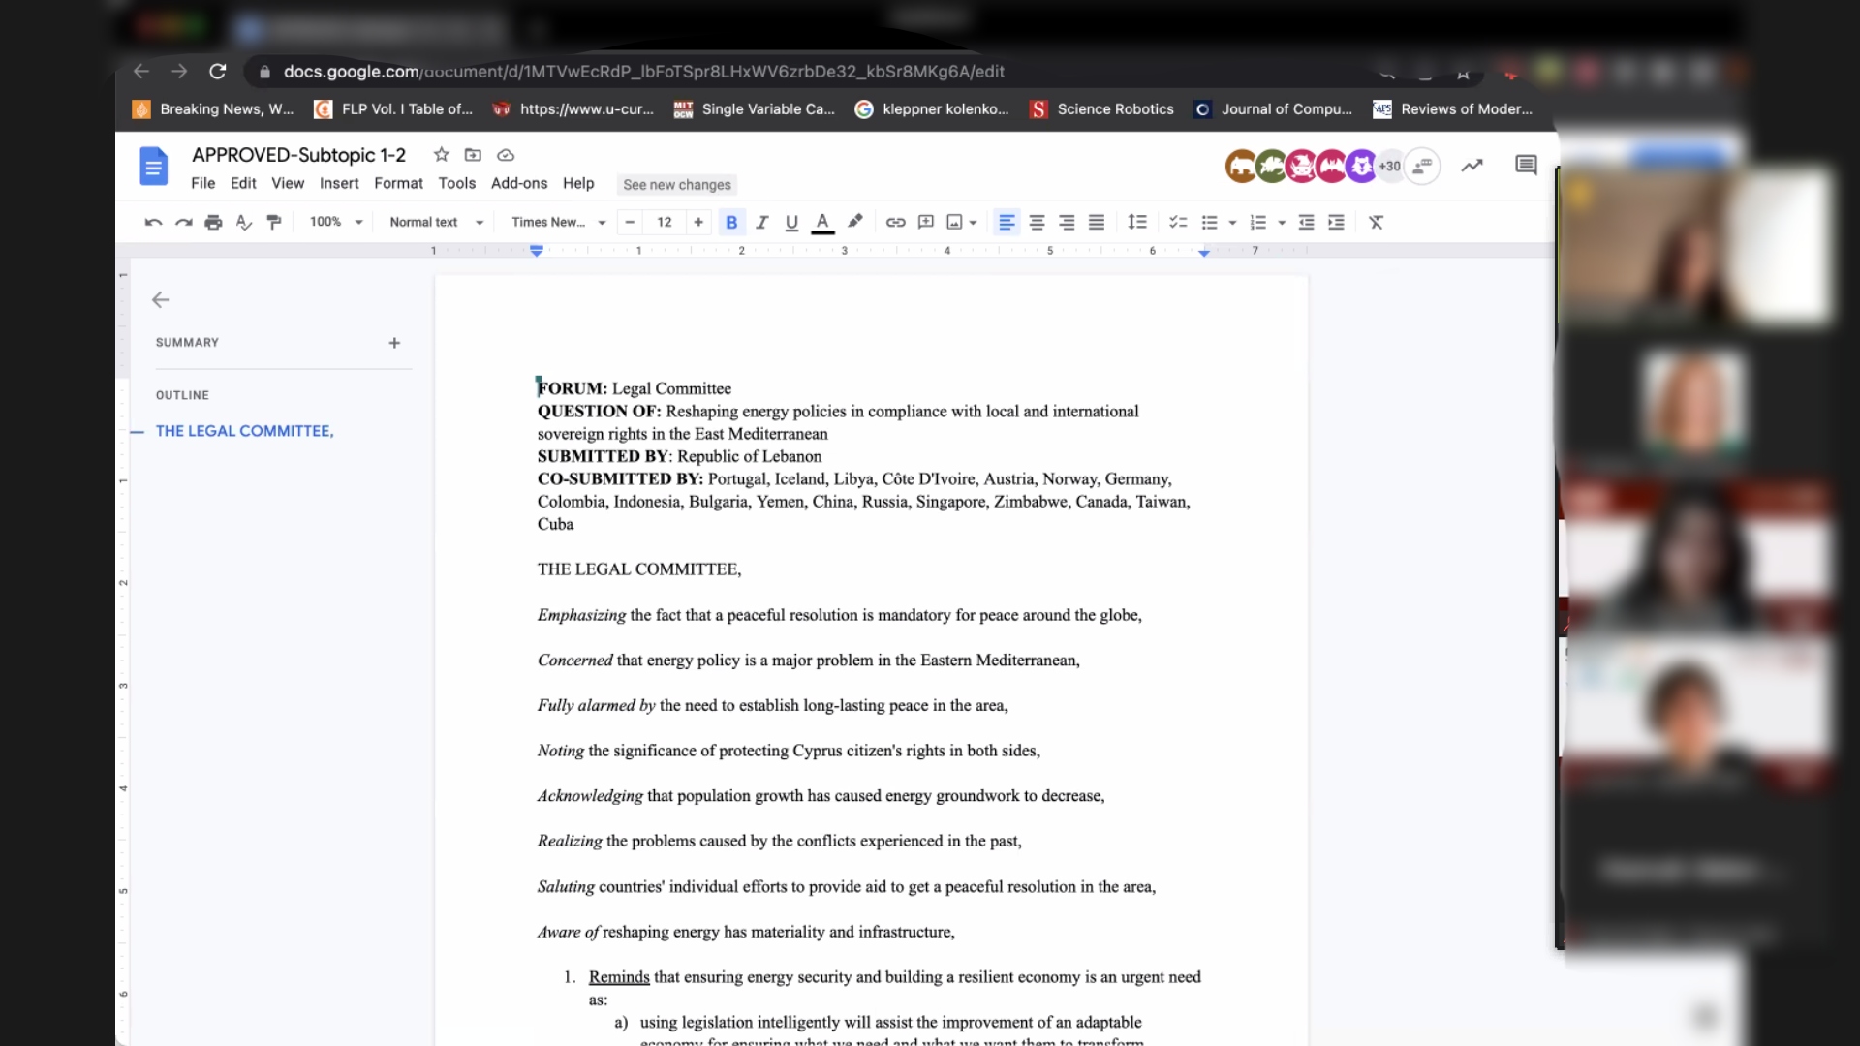Open the comment history icon
The height and width of the screenshot is (1046, 1860).
(1526, 166)
